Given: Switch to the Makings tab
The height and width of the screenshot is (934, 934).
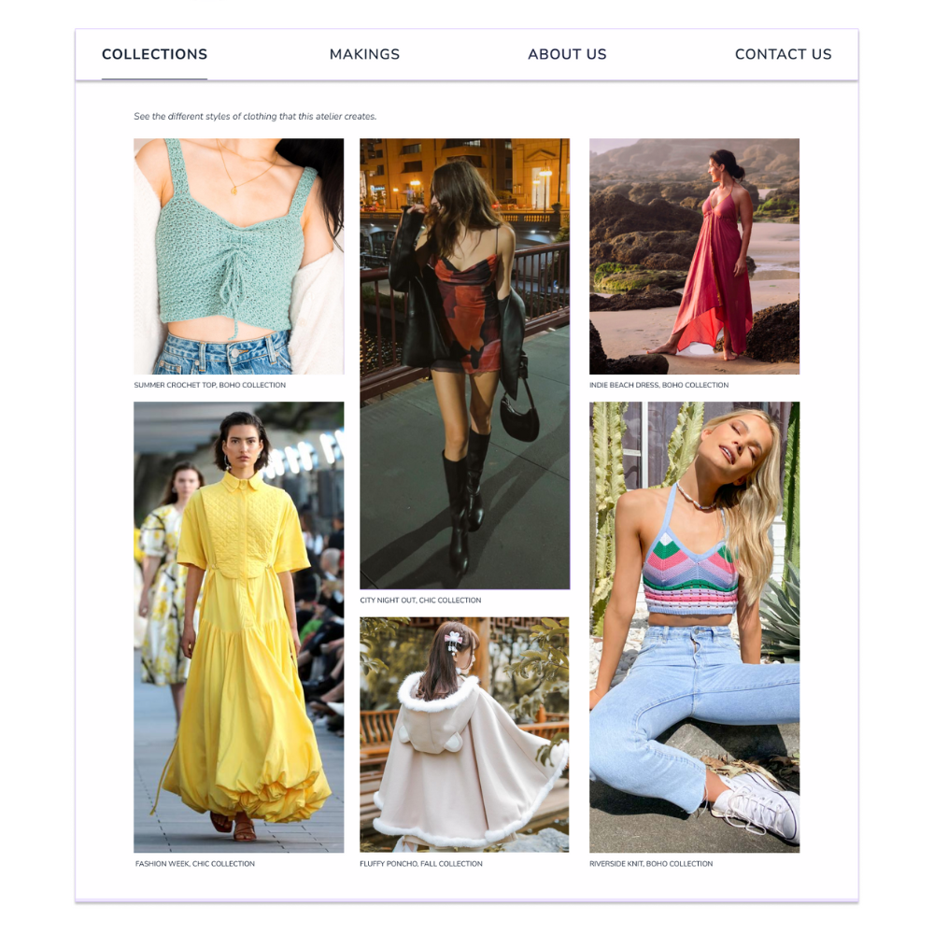Looking at the screenshot, I should (364, 54).
